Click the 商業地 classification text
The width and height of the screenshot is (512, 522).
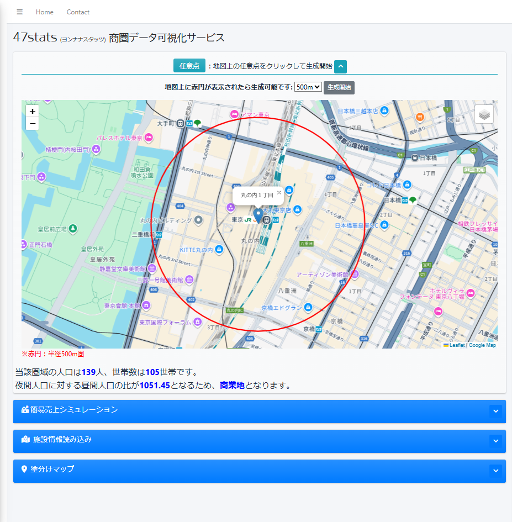click(x=232, y=385)
